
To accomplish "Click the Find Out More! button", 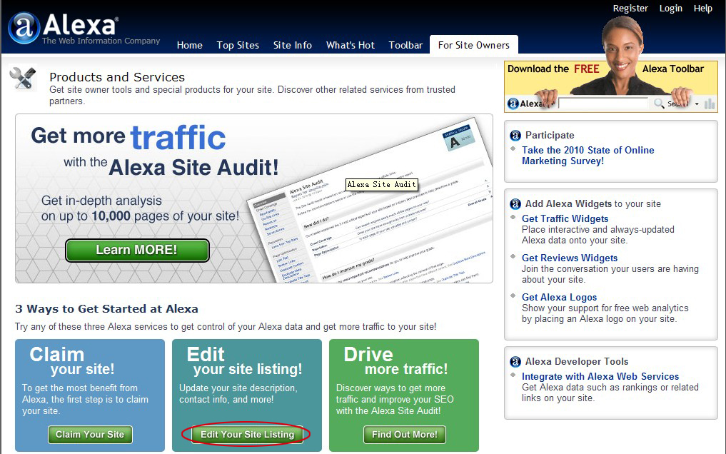I will (405, 435).
